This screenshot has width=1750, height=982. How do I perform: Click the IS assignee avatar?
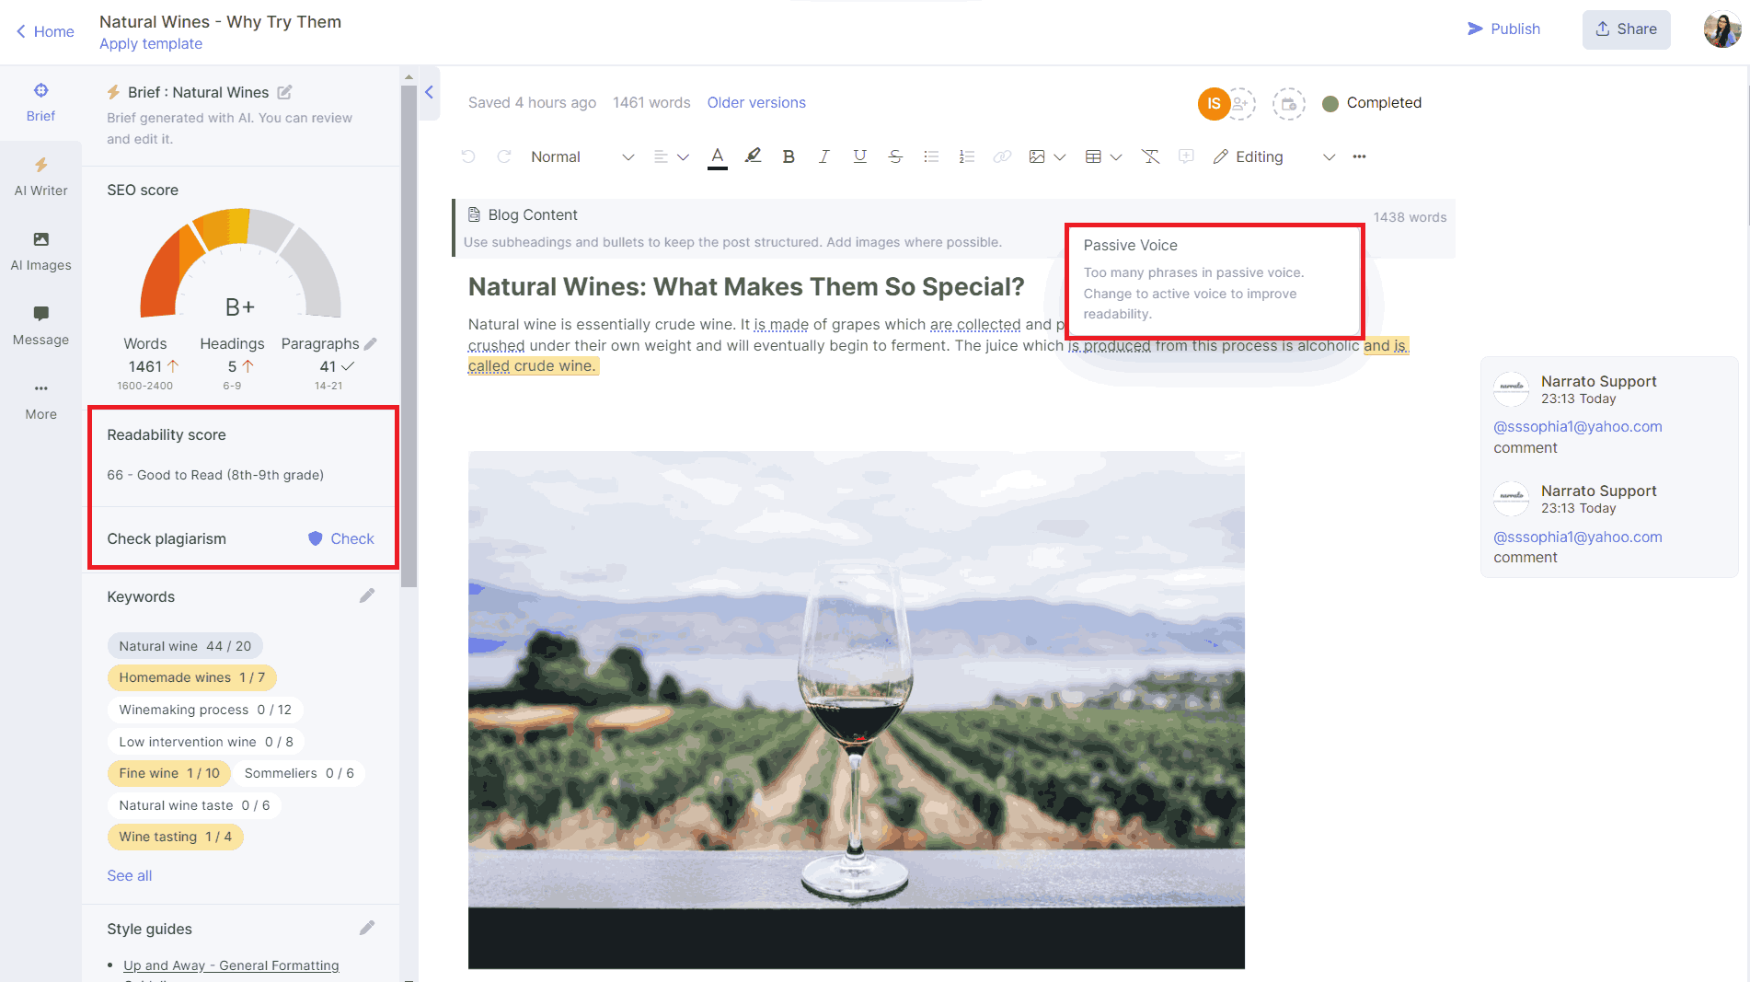[1214, 103]
